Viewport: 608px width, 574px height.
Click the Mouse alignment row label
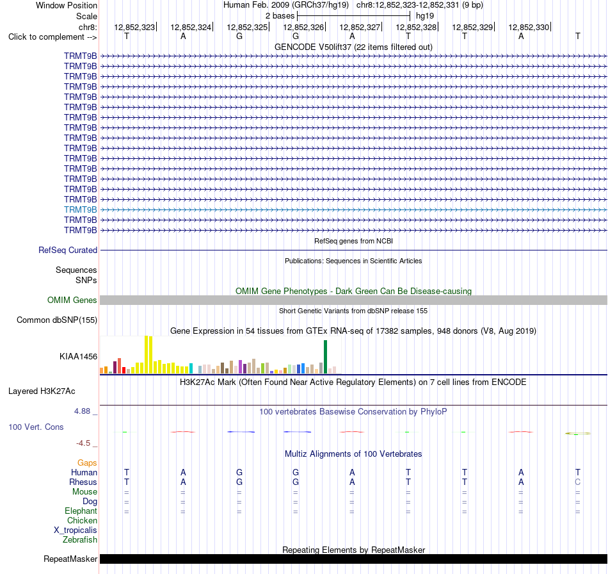[84, 492]
